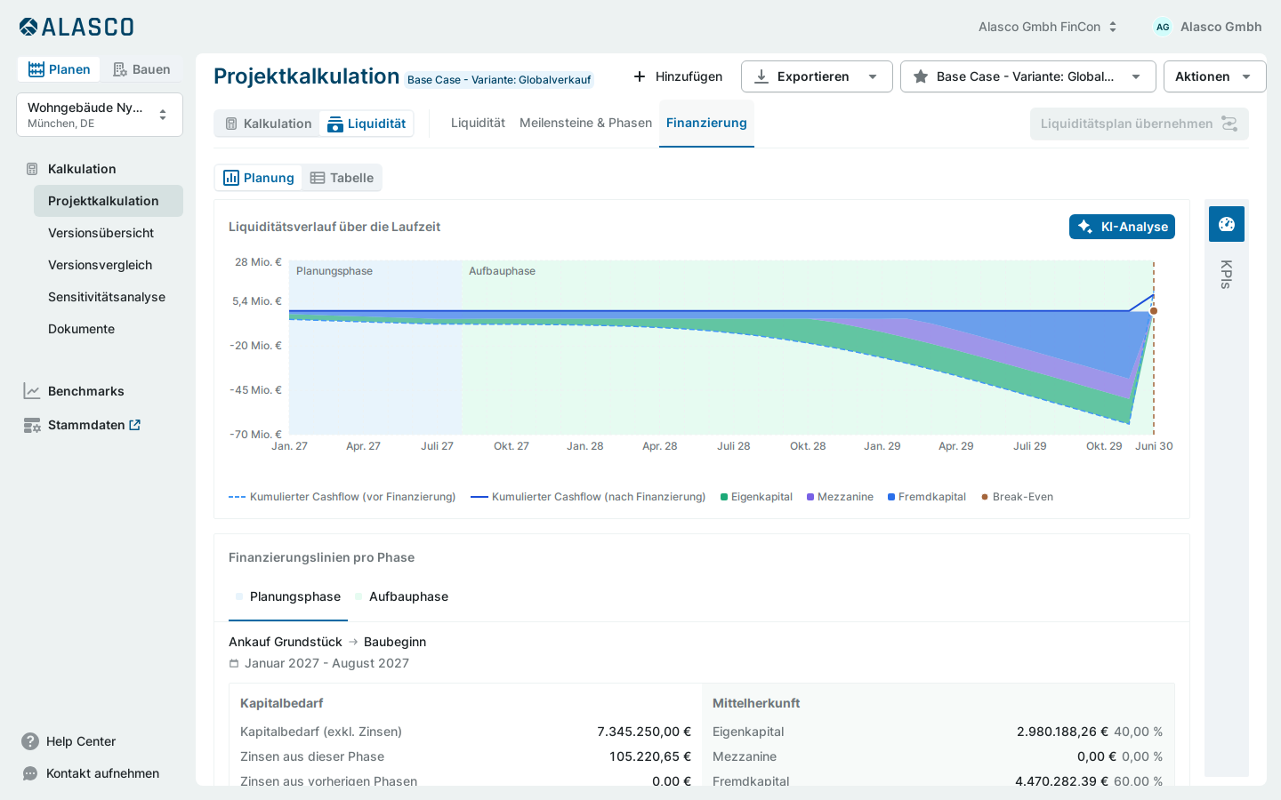This screenshot has width=1281, height=800.
Task: Open the Meilensteine & Phasen tab
Action: pyautogui.click(x=585, y=123)
